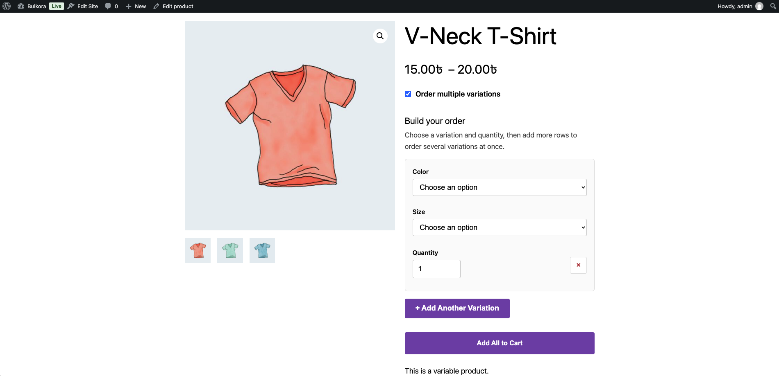The height and width of the screenshot is (376, 779).
Task: Open the Edit Site link
Action: coord(83,6)
